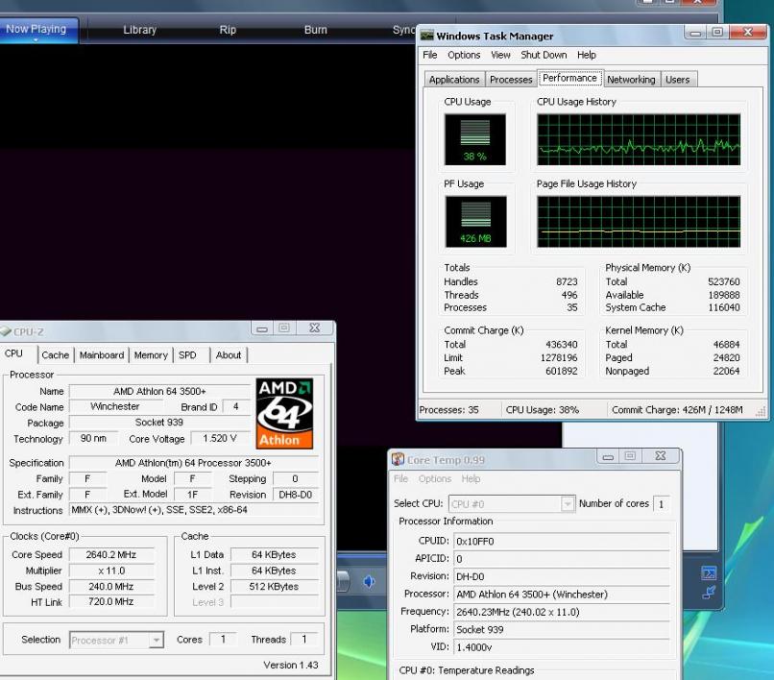Open the Help menu in Task Manager
This screenshot has width=774, height=680.
click(587, 55)
